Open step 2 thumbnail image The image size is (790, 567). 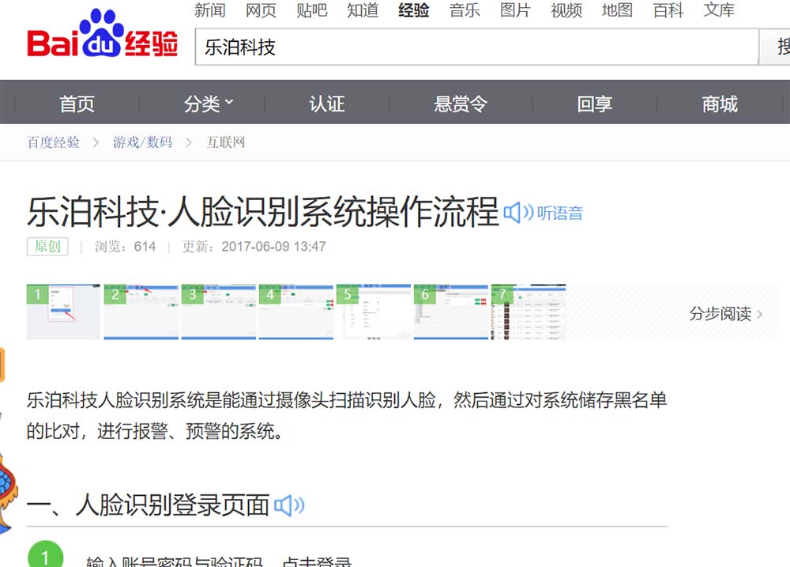point(141,312)
